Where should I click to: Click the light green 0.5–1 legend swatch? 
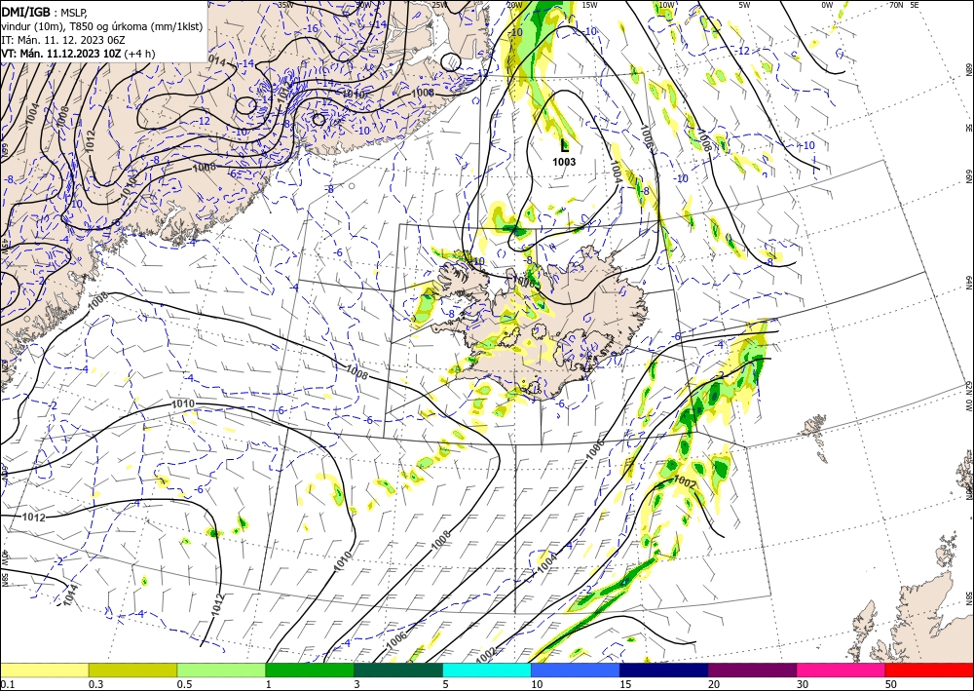pos(221,670)
